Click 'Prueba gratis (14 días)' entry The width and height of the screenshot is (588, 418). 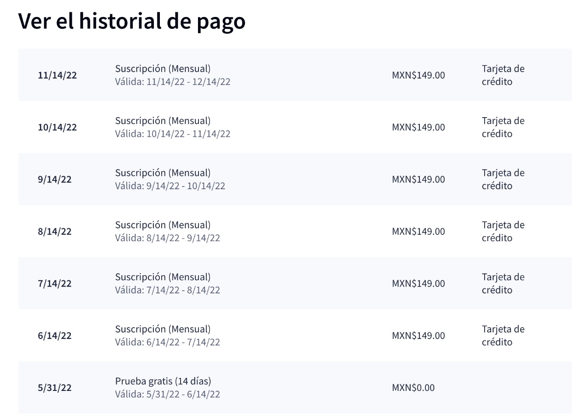(x=163, y=381)
